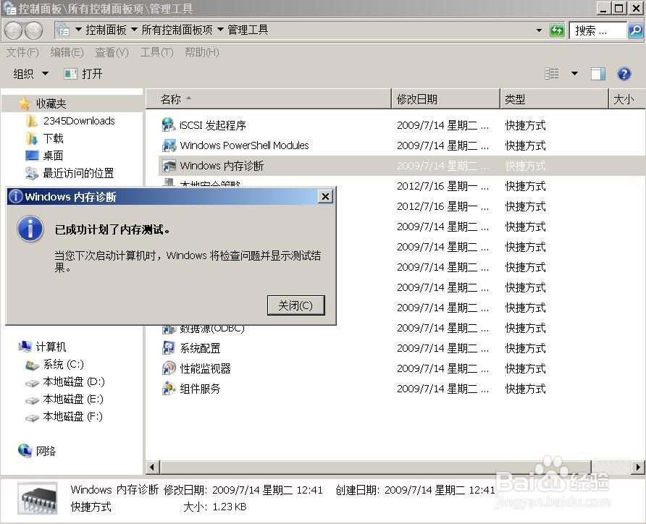Sort by the 名称 column header

tap(268, 98)
